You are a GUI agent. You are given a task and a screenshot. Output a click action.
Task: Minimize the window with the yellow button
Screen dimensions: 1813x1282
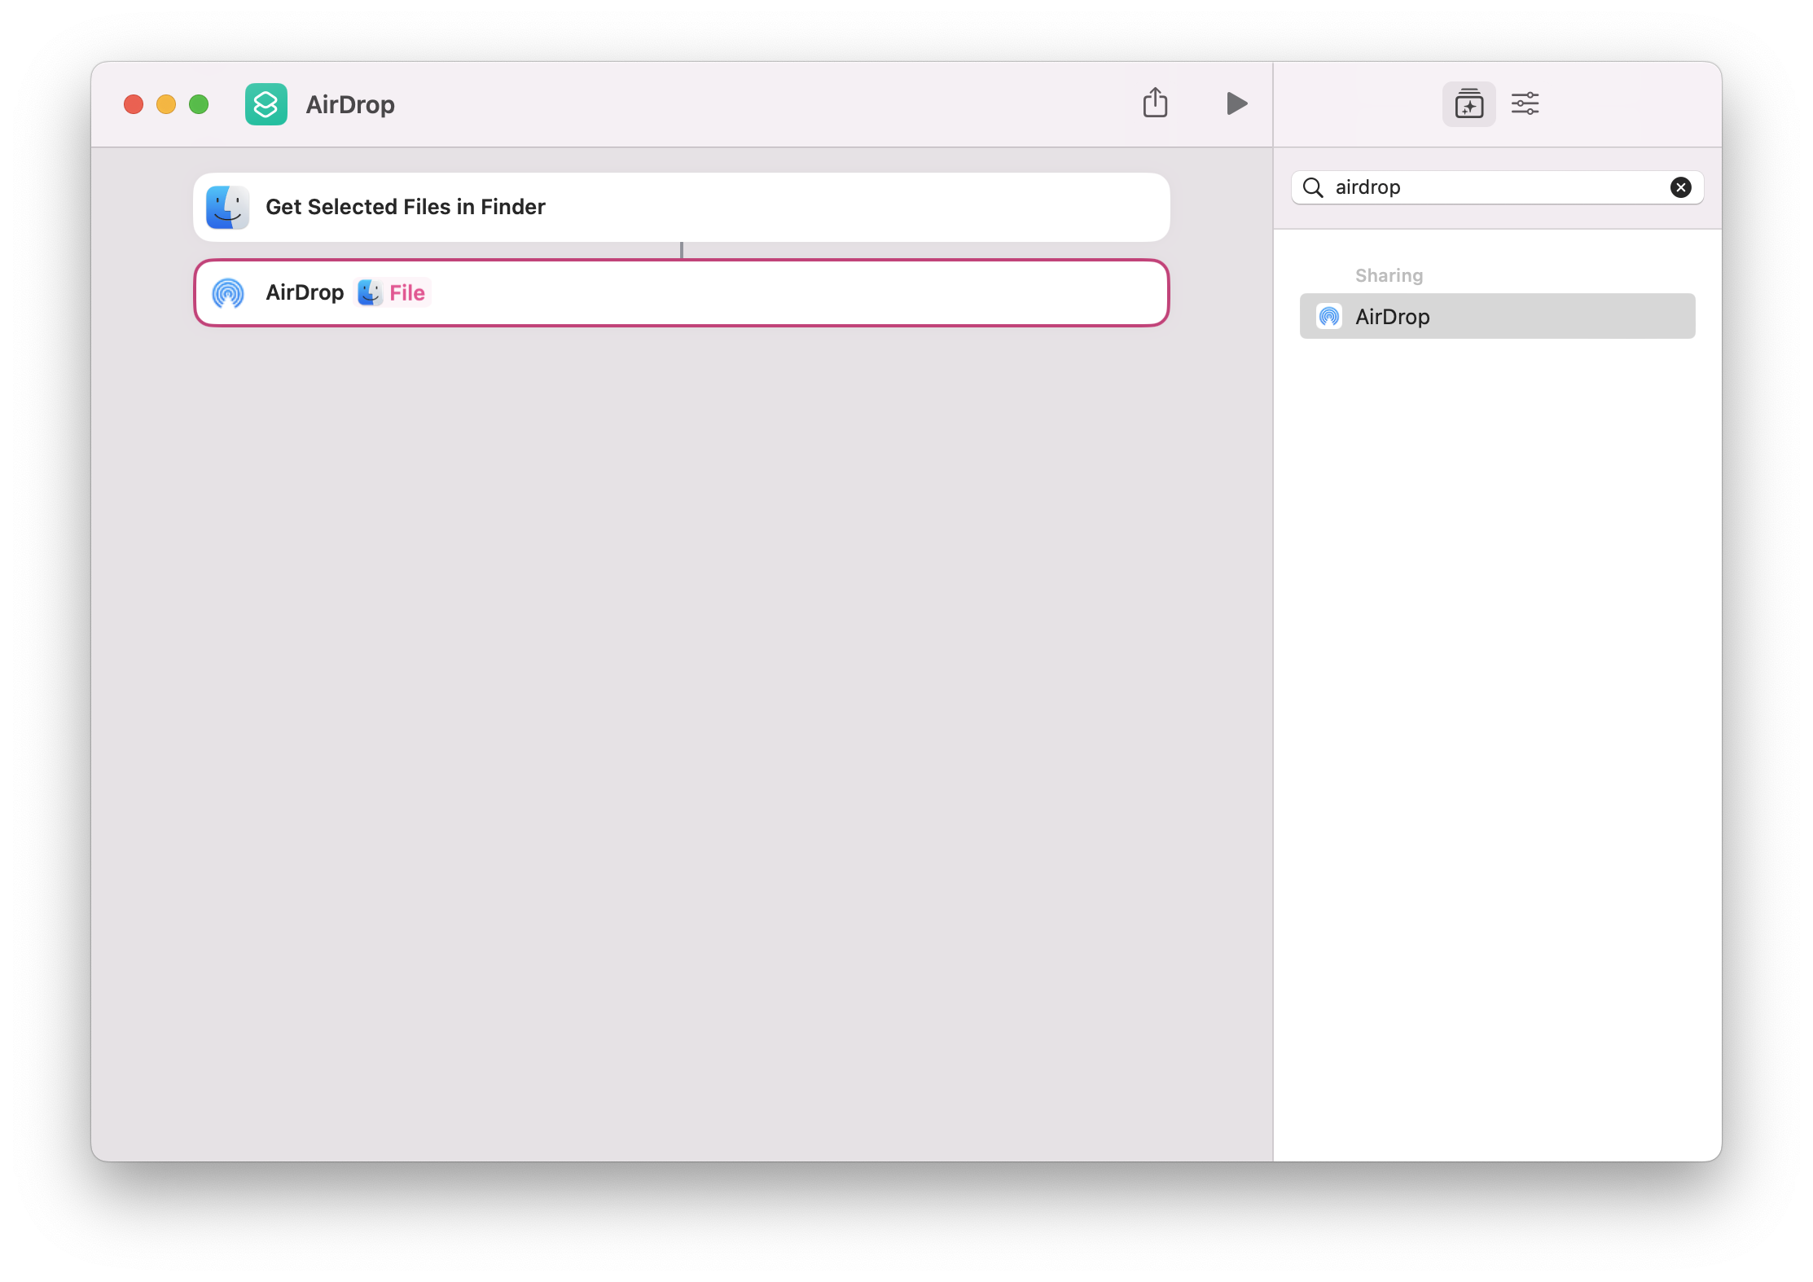coord(166,104)
